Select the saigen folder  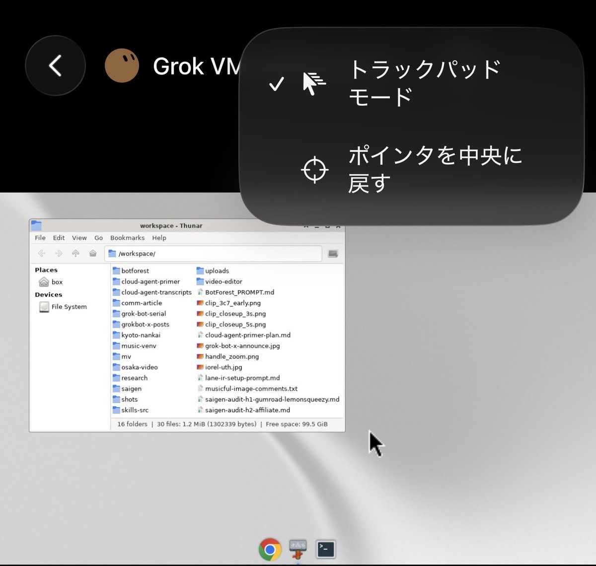(127, 389)
